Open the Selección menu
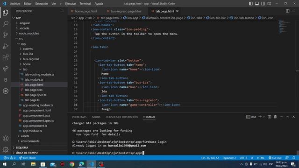 (x=42, y=3)
